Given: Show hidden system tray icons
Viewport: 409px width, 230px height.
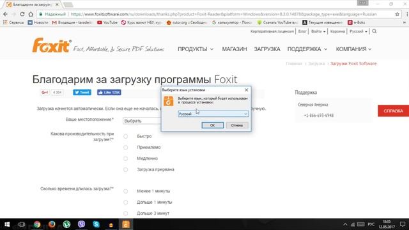Looking at the screenshot, I should (x=345, y=224).
